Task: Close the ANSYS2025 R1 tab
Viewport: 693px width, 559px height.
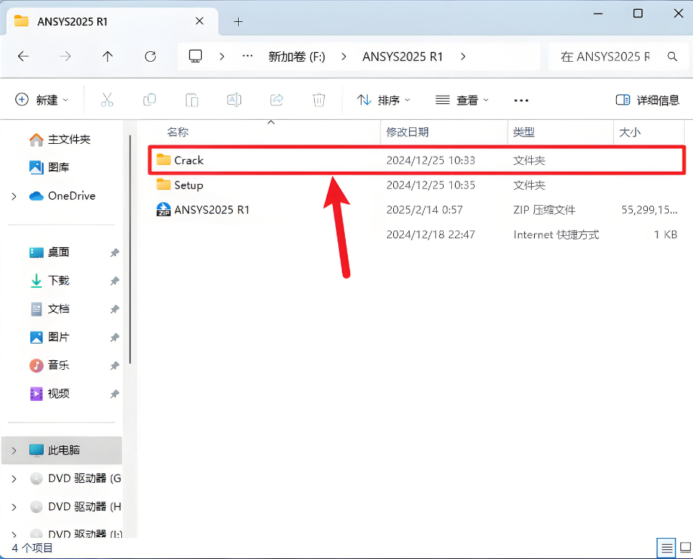Action: pyautogui.click(x=200, y=21)
